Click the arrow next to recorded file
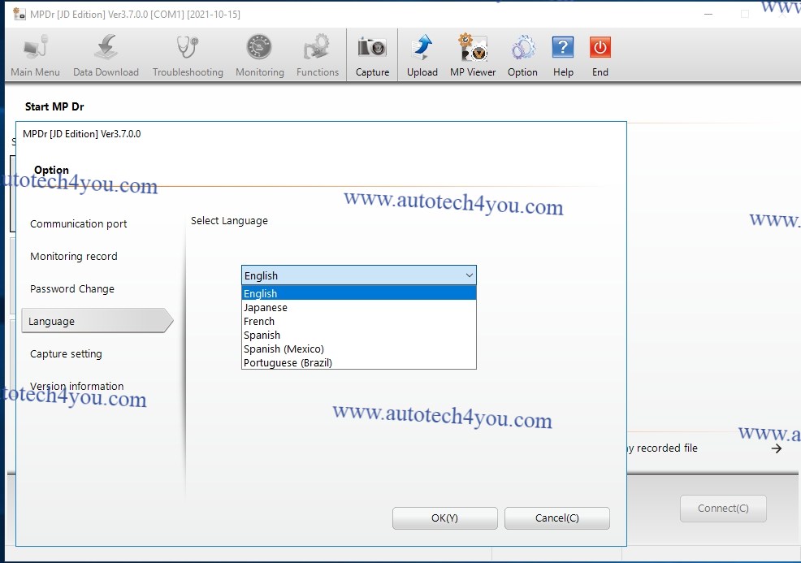The height and width of the screenshot is (563, 801). tap(776, 448)
